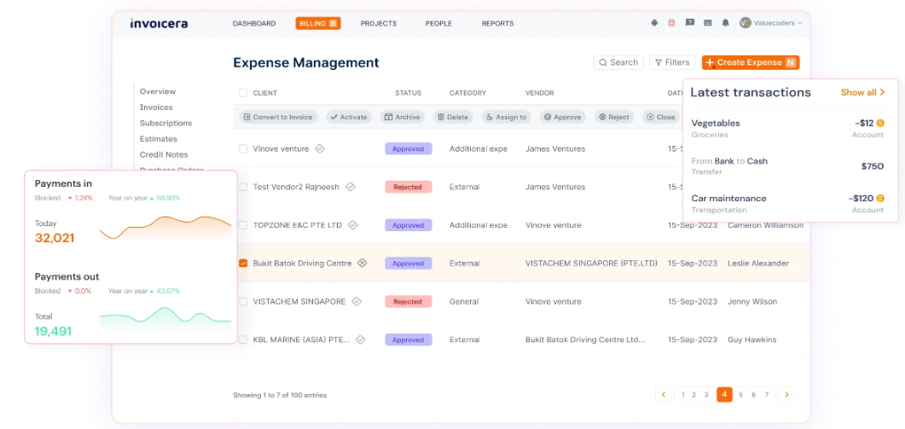Screen dimensions: 905x429
Task: Select the BILLING tab
Action: [x=318, y=24]
